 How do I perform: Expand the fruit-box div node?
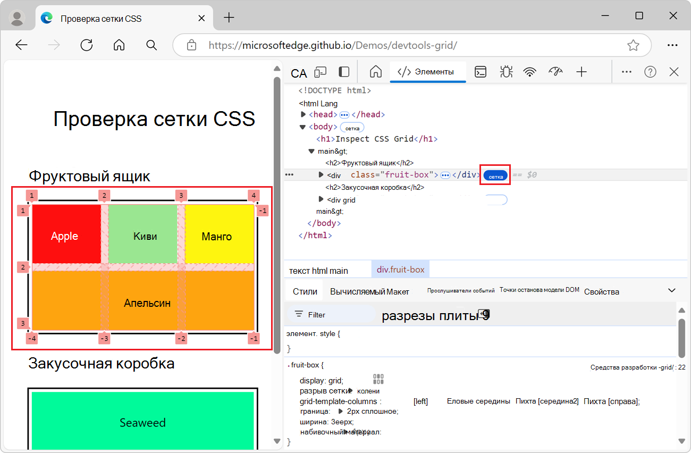(321, 175)
